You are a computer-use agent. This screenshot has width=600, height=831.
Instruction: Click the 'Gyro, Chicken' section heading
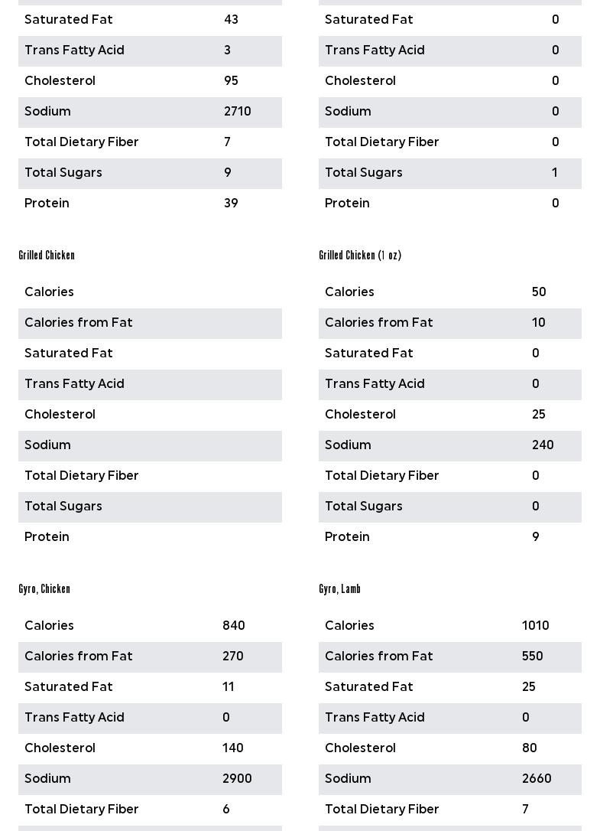(x=44, y=589)
